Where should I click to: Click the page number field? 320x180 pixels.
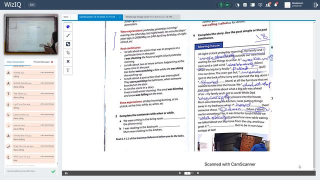[x=187, y=173]
